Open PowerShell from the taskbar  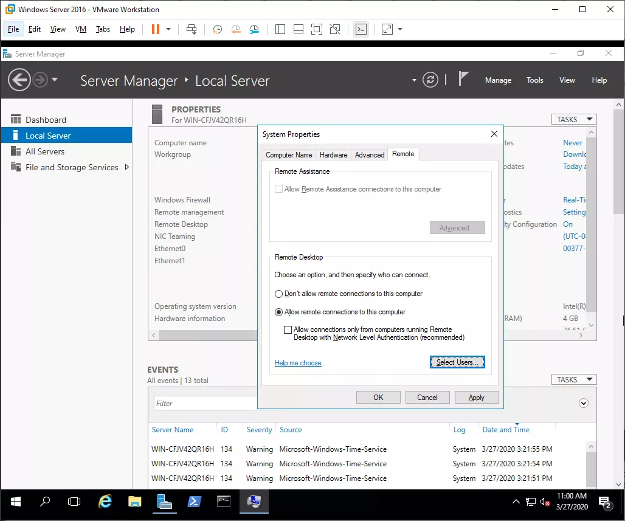pyautogui.click(x=194, y=502)
